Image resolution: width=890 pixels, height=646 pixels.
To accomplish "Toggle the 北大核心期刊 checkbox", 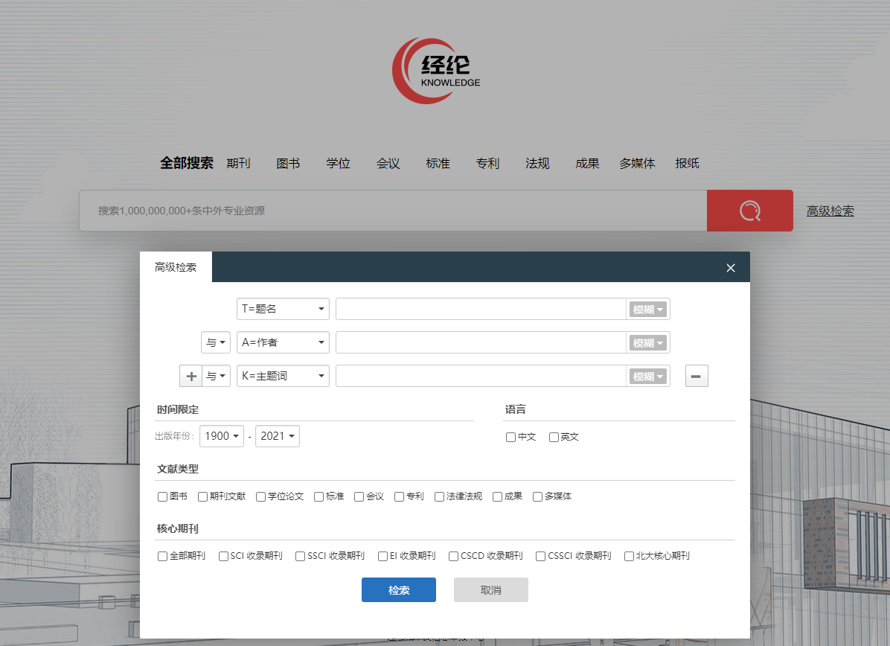I will 630,556.
